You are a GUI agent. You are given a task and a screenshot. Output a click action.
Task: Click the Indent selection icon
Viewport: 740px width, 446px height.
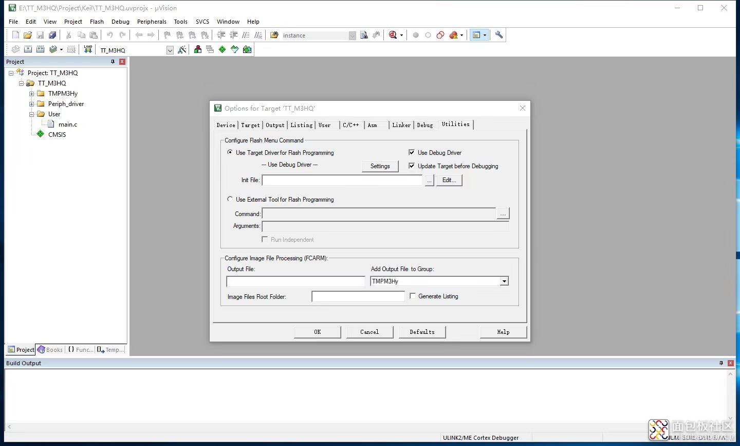click(x=221, y=35)
